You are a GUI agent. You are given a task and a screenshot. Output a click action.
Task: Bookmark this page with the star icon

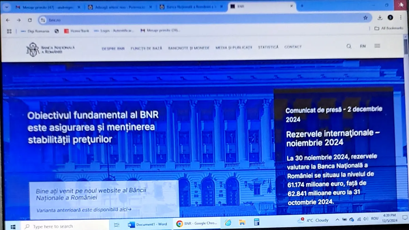[x=365, y=18]
